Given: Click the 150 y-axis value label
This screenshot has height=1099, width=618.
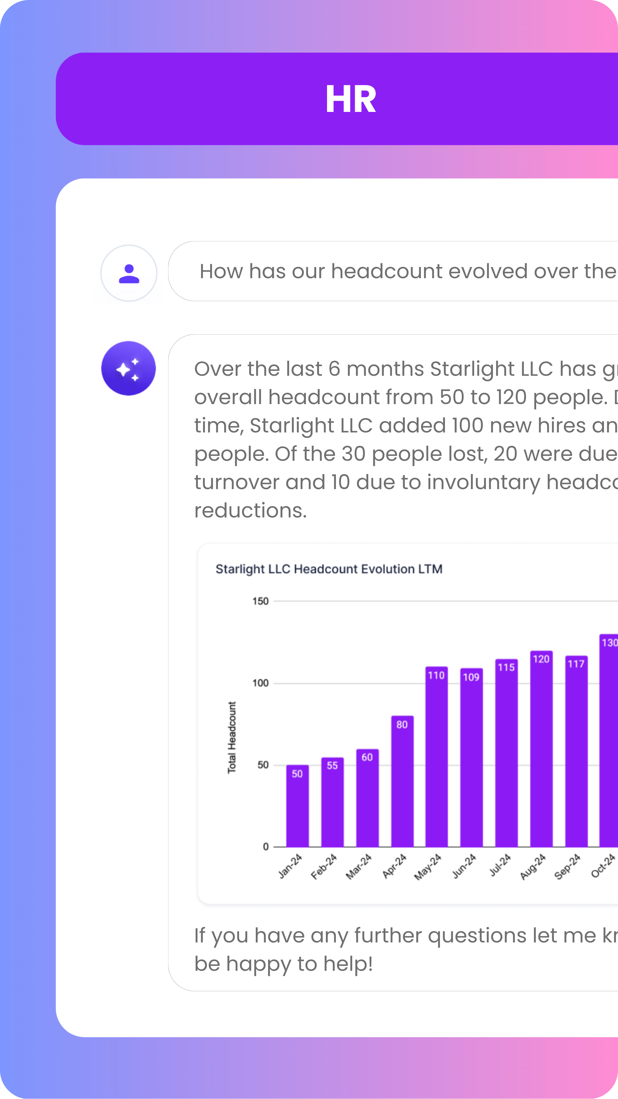Looking at the screenshot, I should (x=260, y=601).
